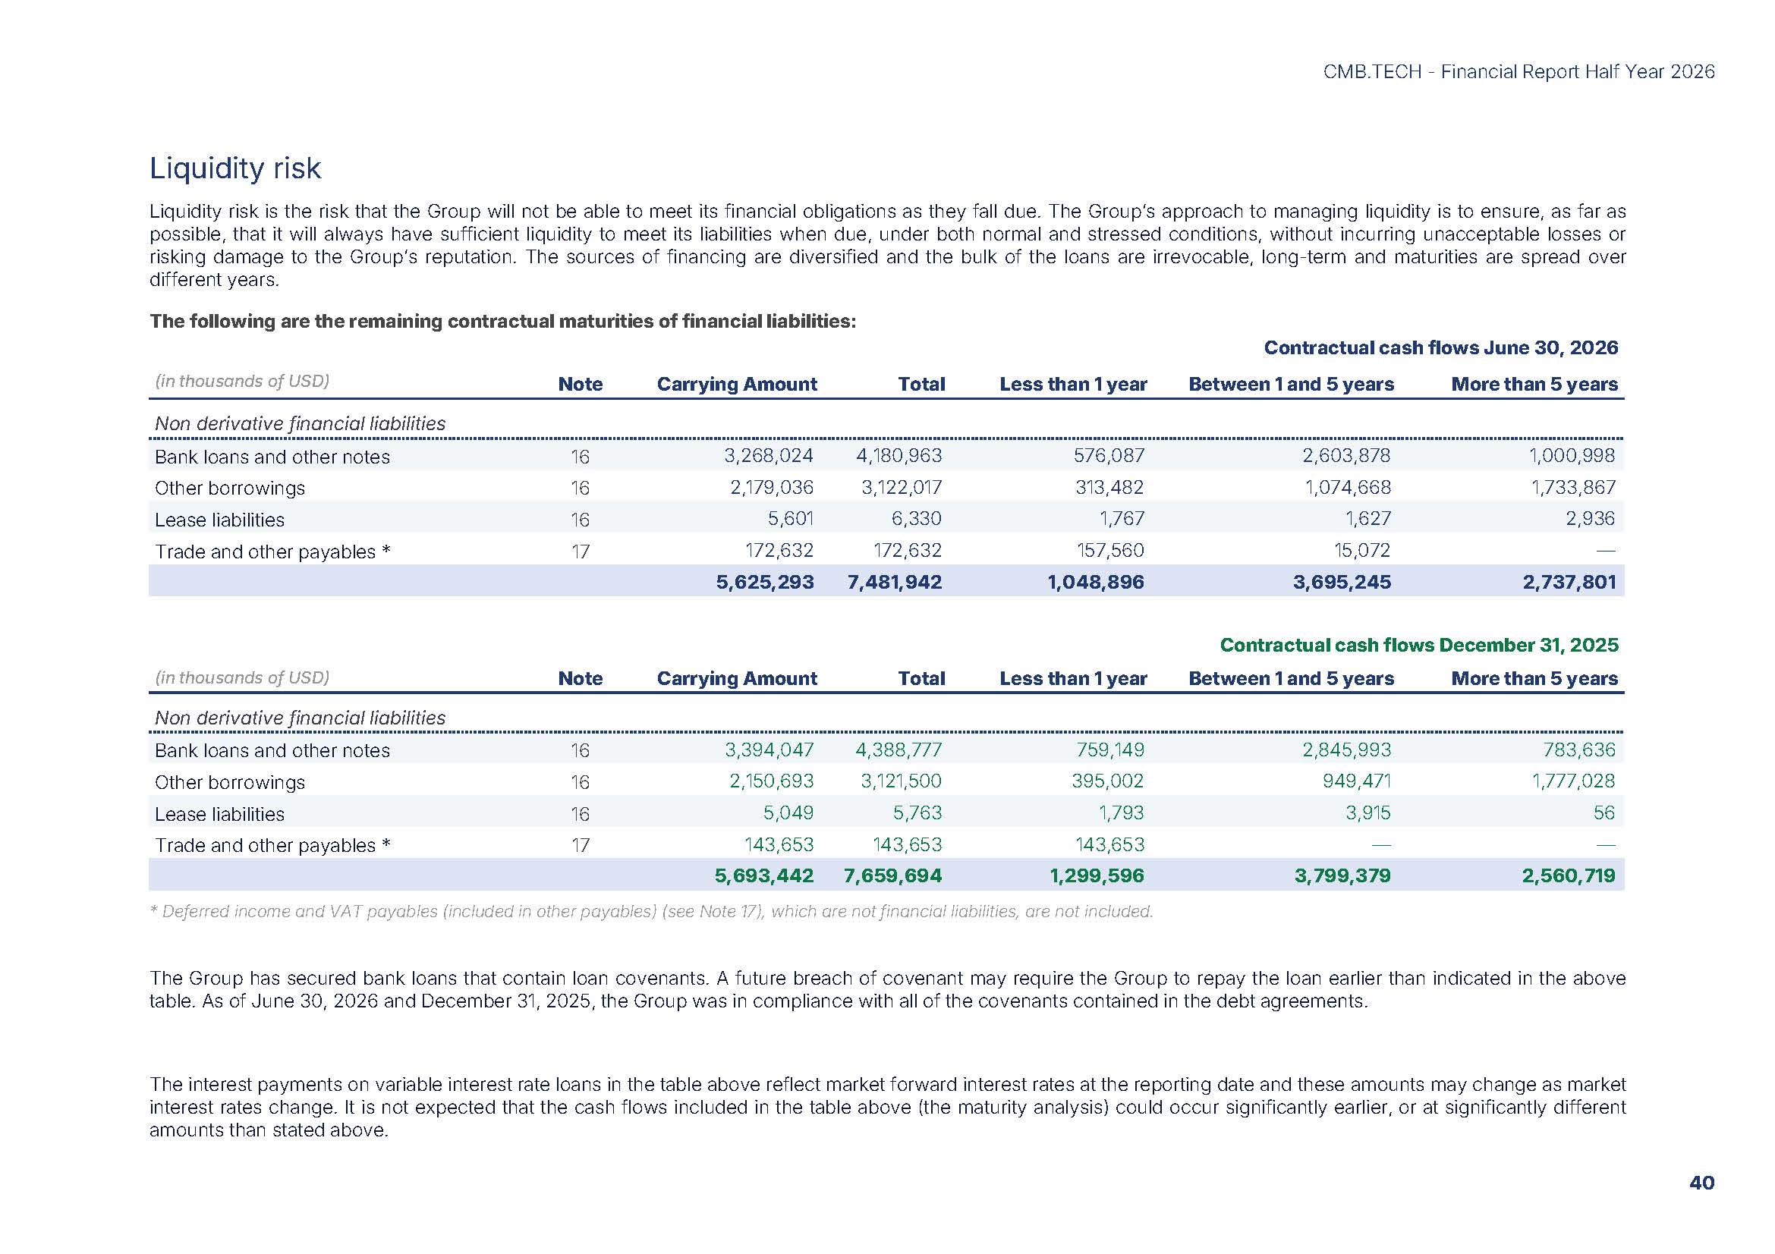Click December carrying amount total 5,693,442
Image resolution: width=1775 pixels, height=1254 pixels.
click(764, 875)
